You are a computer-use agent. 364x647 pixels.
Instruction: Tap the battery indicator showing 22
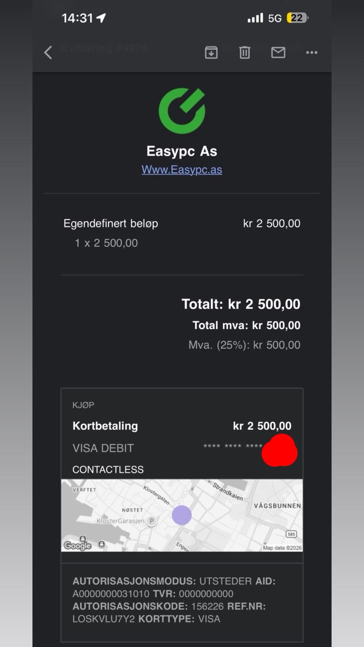tap(297, 18)
